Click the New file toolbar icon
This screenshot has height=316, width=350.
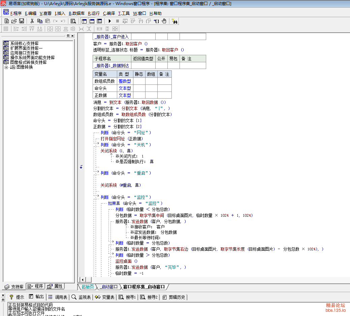[x=7, y=21]
